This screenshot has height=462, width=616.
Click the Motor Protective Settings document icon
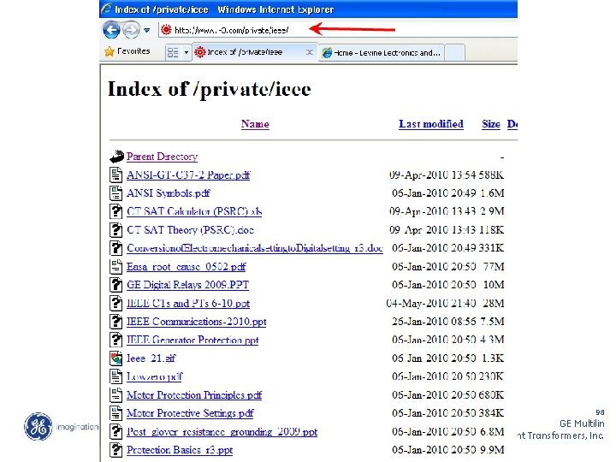[x=115, y=413]
